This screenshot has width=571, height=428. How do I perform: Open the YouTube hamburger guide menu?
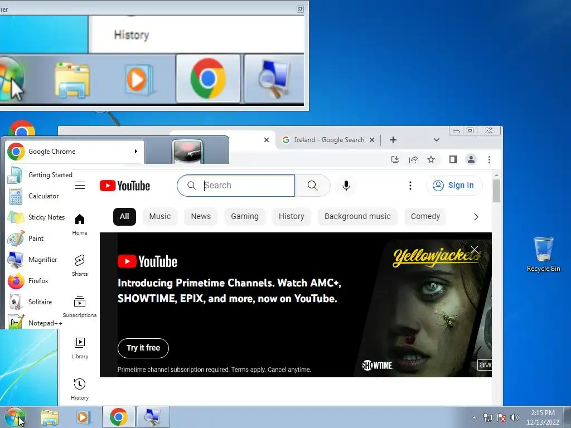(x=80, y=186)
